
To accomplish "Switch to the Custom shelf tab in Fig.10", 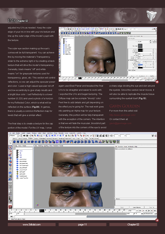I will pos(96,138).
